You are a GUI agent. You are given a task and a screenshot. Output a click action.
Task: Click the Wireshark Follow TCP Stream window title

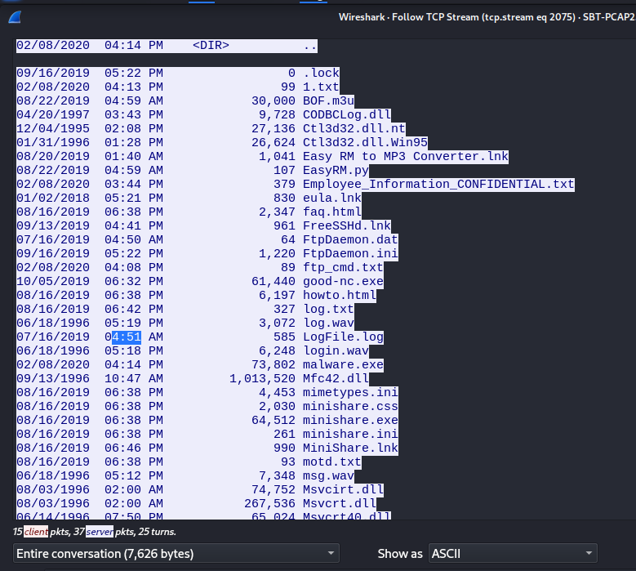pos(487,17)
